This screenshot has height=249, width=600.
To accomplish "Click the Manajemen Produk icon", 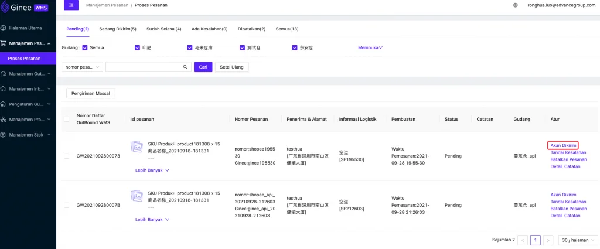I will click(4, 120).
